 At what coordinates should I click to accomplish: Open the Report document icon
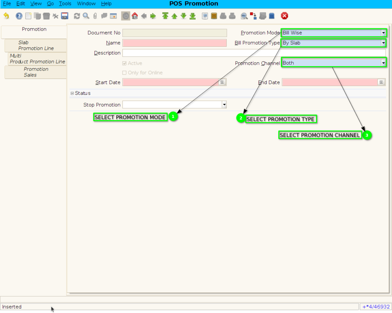(205, 16)
